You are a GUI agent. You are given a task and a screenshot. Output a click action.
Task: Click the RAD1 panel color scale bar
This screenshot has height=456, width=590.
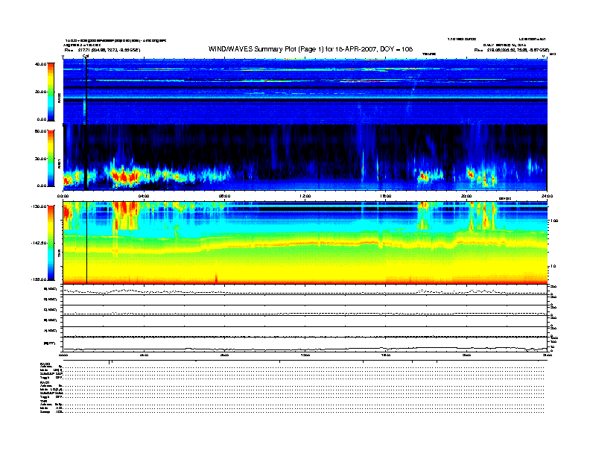(x=51, y=158)
